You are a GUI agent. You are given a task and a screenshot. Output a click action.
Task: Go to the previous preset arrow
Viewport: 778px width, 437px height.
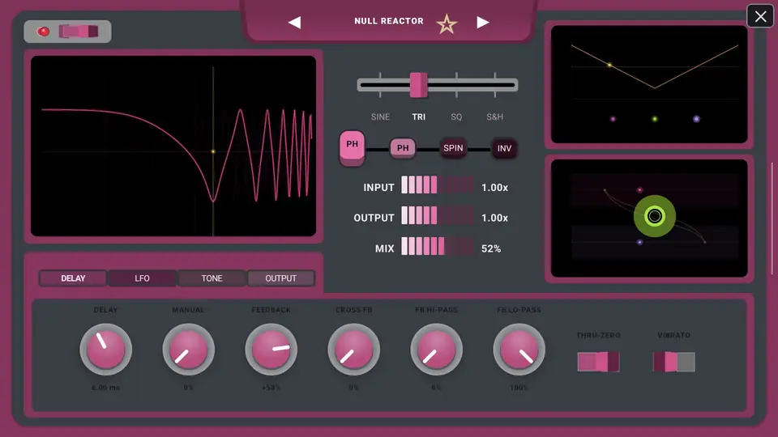tap(295, 23)
